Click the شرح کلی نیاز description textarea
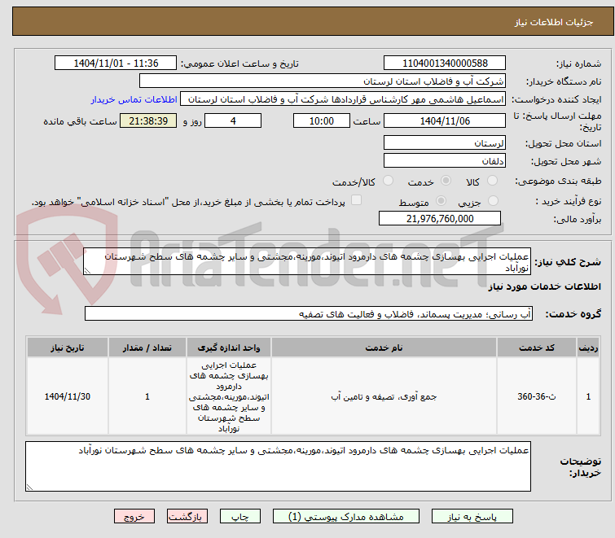Screen dimensions: 615x538 point(307,261)
